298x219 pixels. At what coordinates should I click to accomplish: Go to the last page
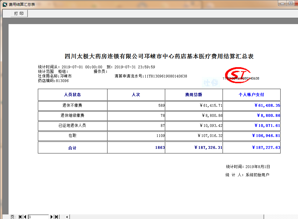(x=56, y=217)
